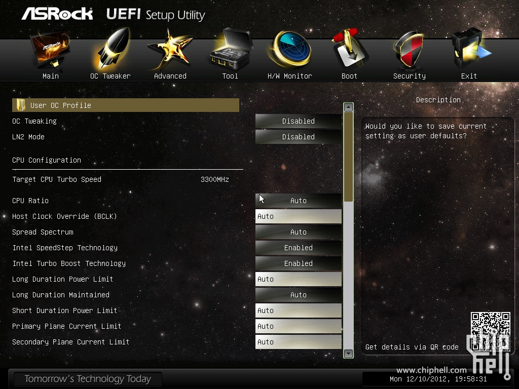Select the OC Tweaking label
Screen dimensions: 519x389
click(x=34, y=121)
